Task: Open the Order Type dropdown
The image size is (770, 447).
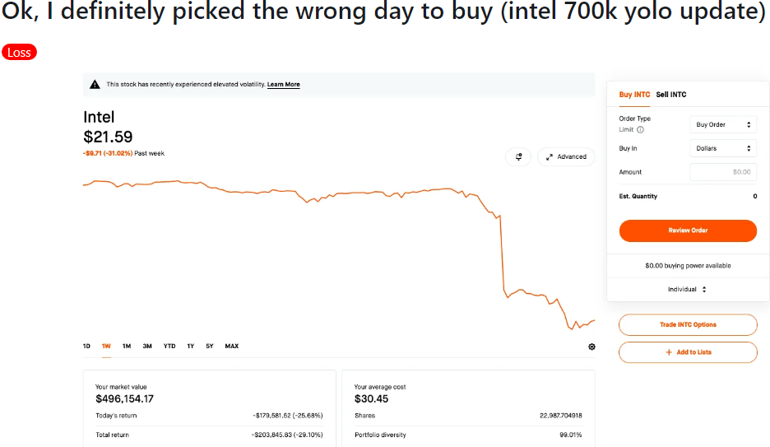Action: pos(723,125)
